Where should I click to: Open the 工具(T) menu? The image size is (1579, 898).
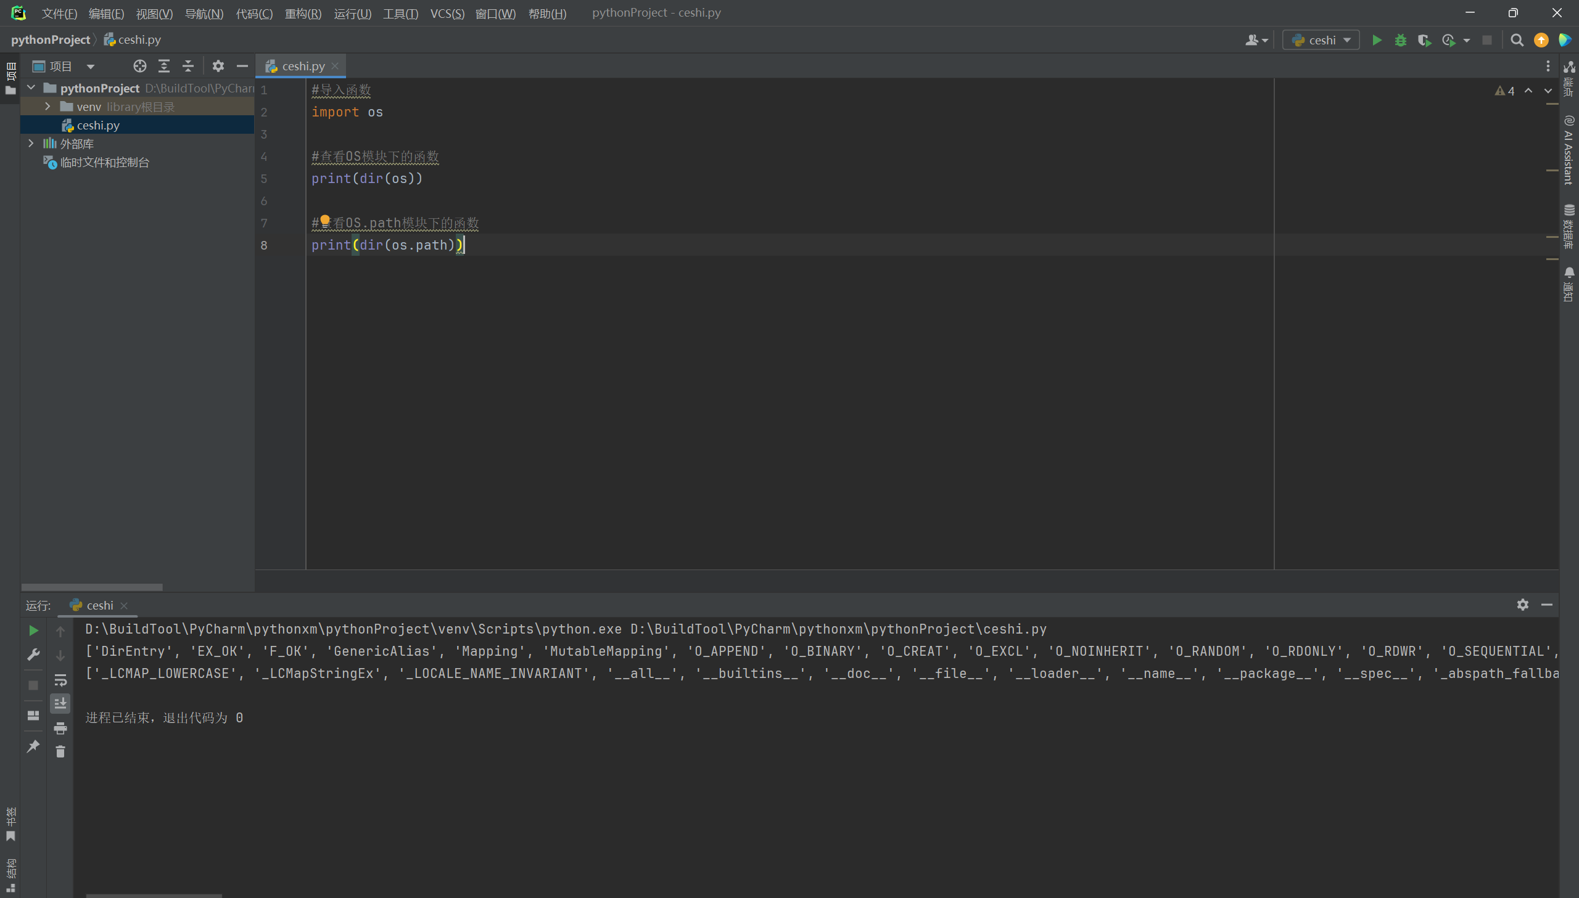coord(400,14)
